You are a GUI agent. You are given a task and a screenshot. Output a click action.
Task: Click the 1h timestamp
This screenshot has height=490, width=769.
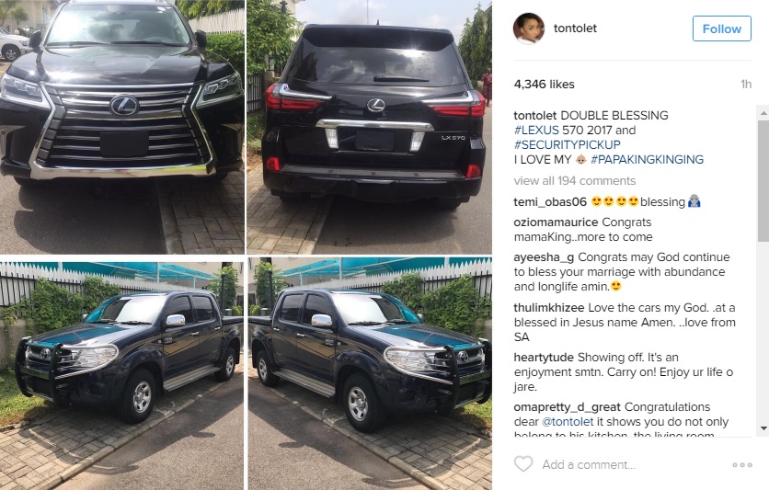745,85
